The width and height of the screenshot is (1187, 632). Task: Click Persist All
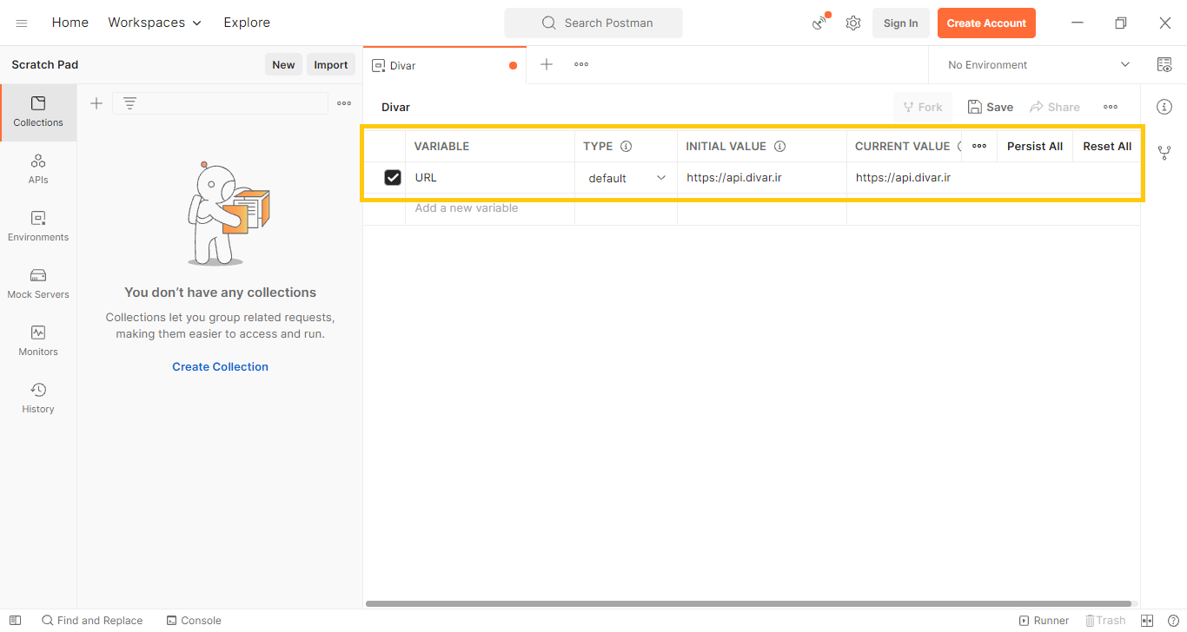1035,146
